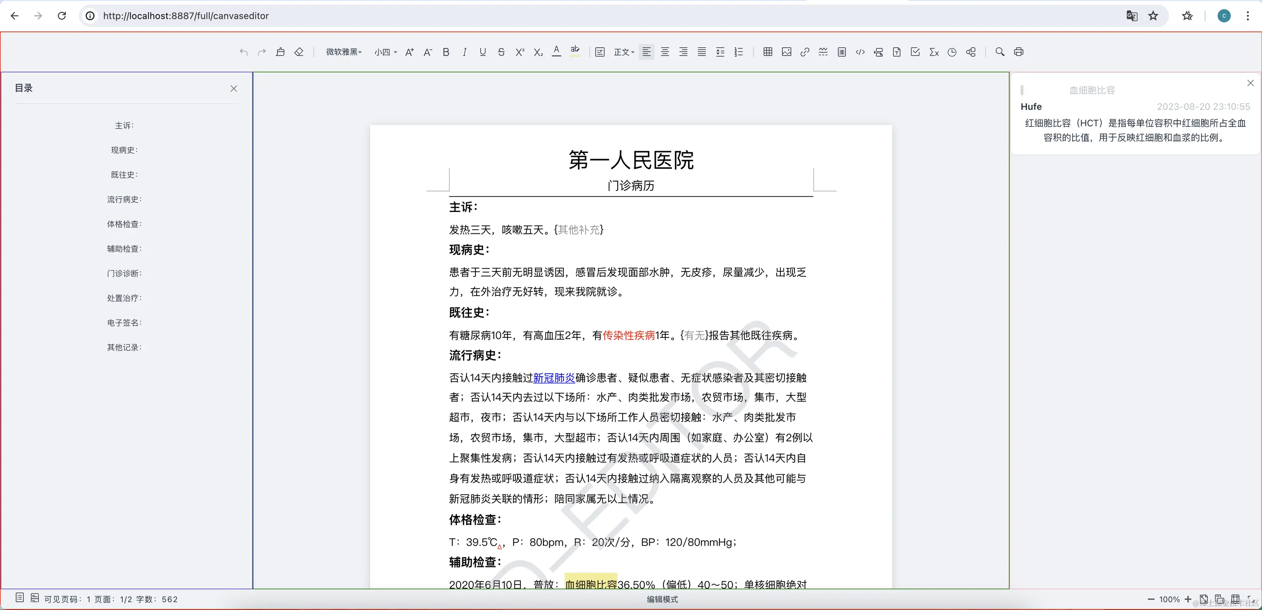Click the font color button
The height and width of the screenshot is (610, 1262).
point(556,52)
